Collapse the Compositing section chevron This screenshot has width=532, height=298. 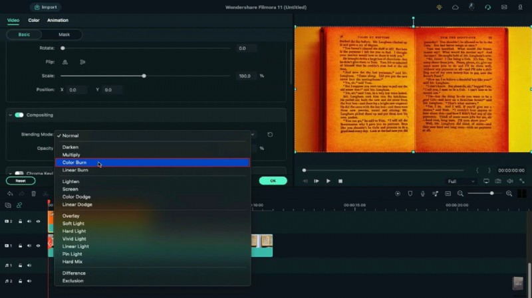[11, 115]
